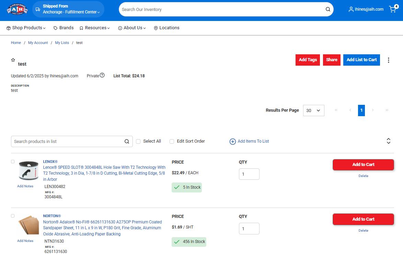Add the Norton sandpaper to cart

coord(363,219)
